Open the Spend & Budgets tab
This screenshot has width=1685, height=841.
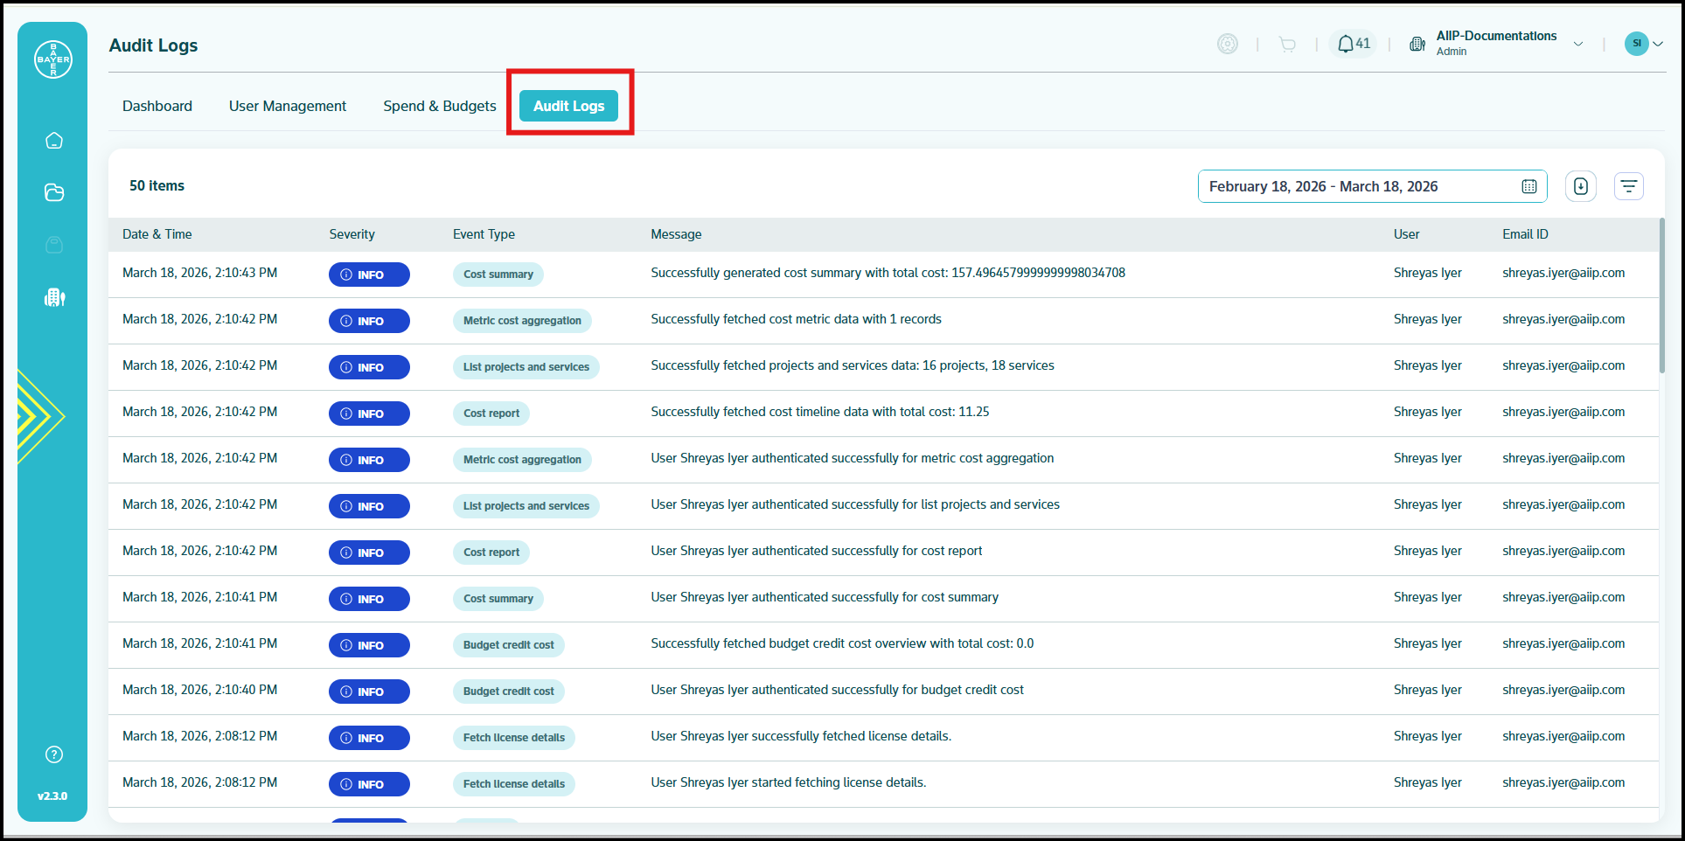tap(440, 106)
